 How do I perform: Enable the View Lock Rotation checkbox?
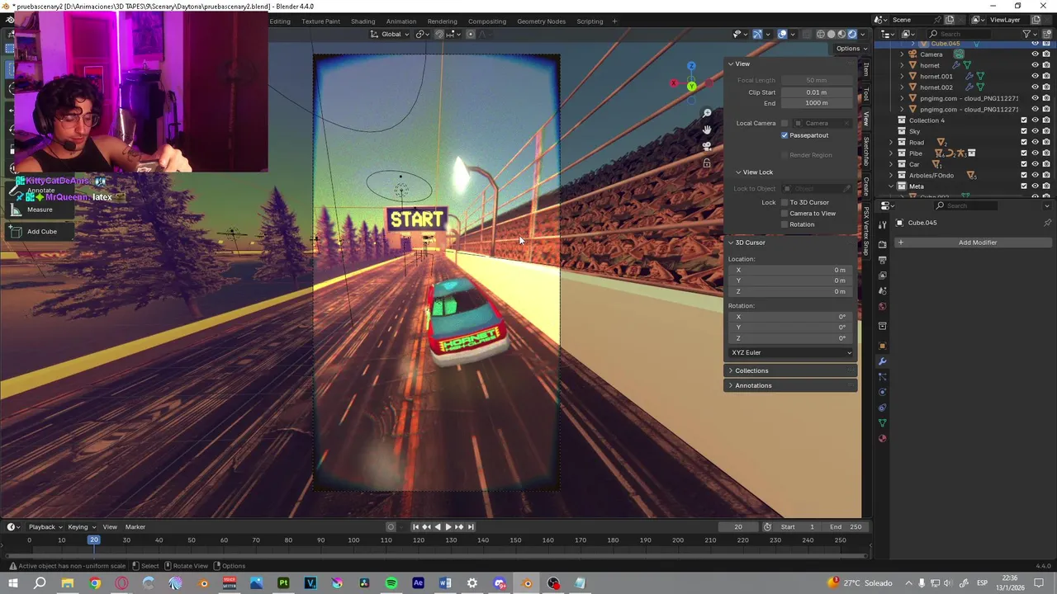(784, 224)
